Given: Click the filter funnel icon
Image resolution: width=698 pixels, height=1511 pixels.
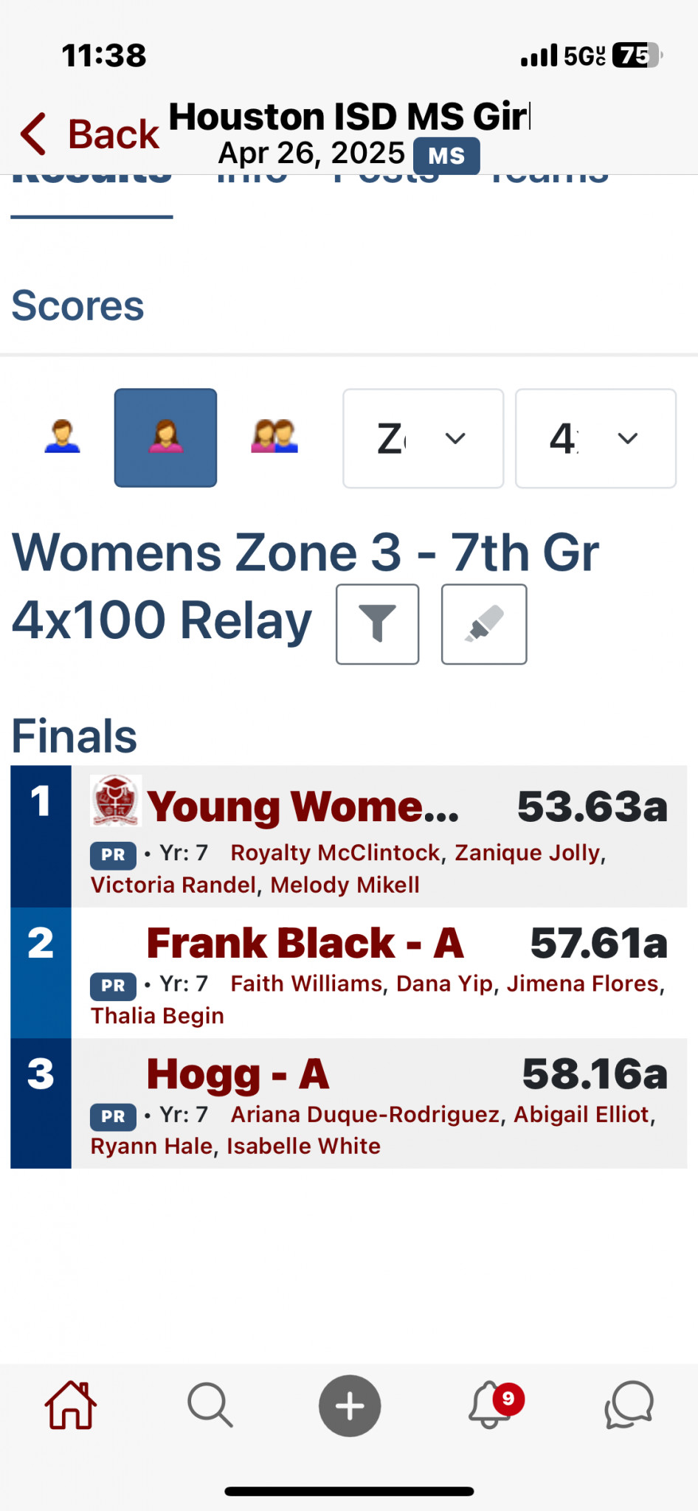Looking at the screenshot, I should (378, 624).
